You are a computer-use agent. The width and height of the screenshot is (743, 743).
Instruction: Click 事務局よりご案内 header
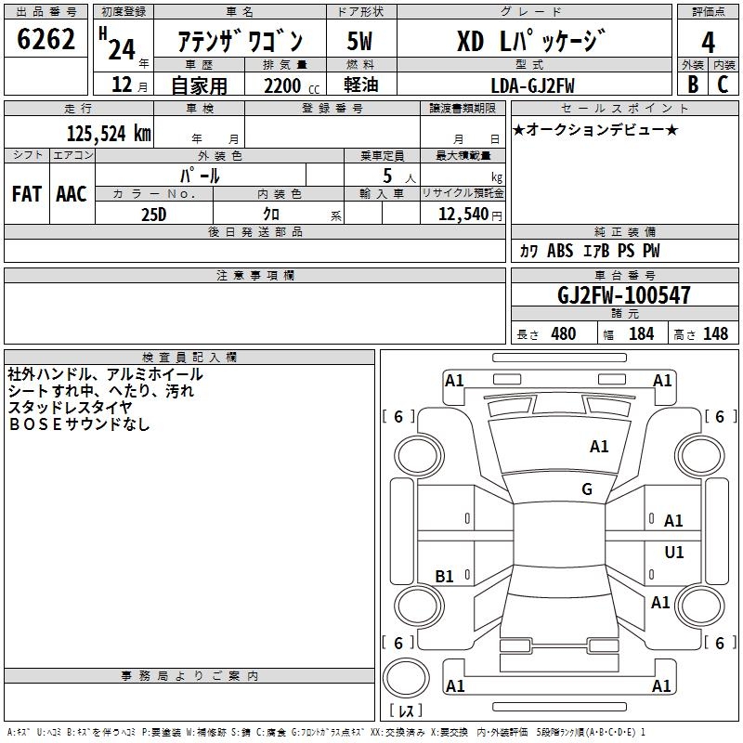(189, 676)
